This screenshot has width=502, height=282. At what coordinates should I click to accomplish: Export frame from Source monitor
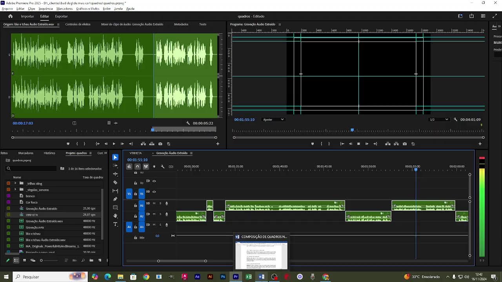[x=160, y=144]
